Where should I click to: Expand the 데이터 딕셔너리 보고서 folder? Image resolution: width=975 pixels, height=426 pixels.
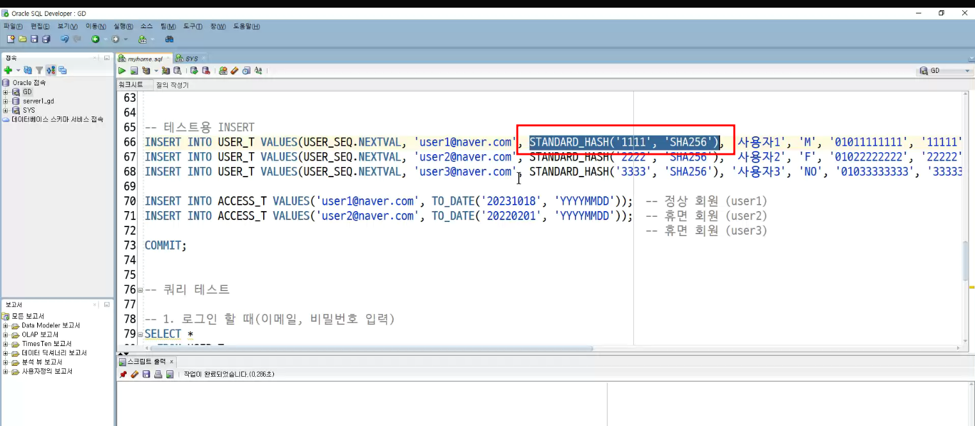coord(5,353)
